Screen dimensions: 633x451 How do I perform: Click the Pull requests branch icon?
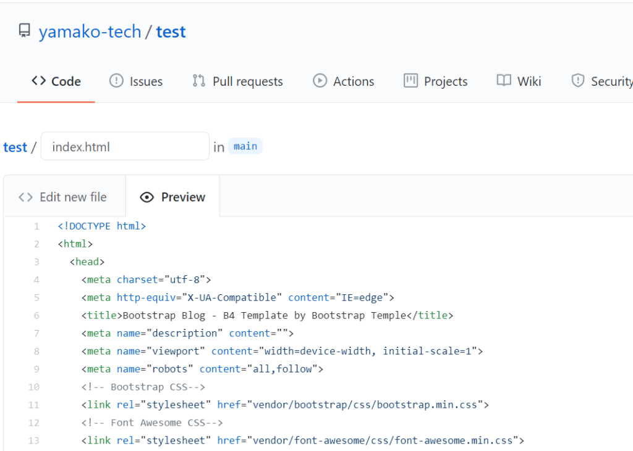198,81
